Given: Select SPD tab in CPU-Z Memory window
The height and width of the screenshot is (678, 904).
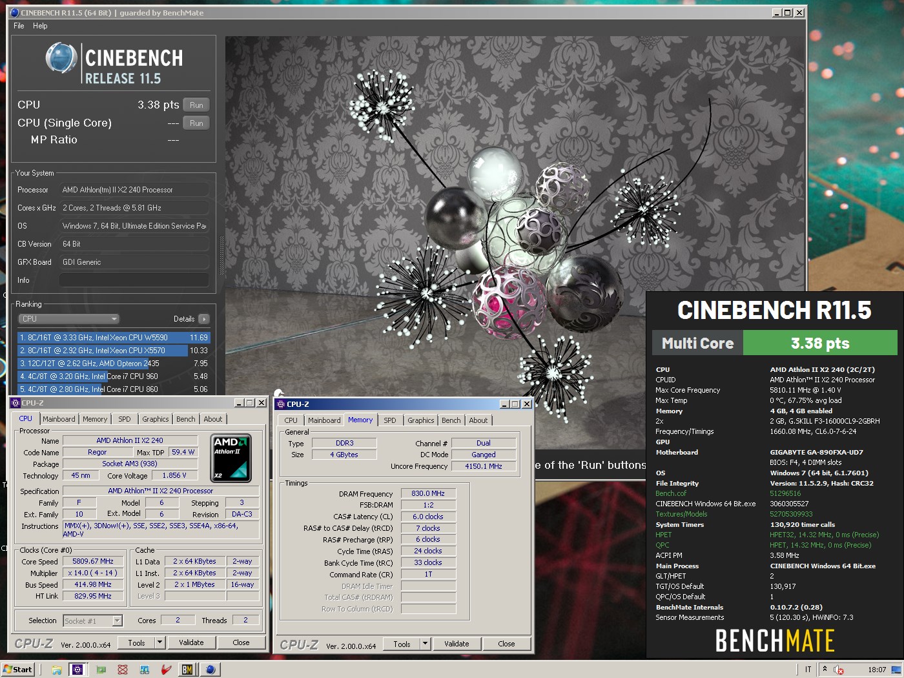Looking at the screenshot, I should coord(390,420).
